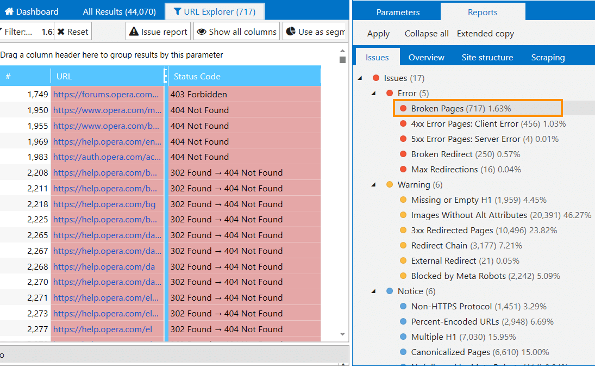Click Show all columns button

[237, 32]
